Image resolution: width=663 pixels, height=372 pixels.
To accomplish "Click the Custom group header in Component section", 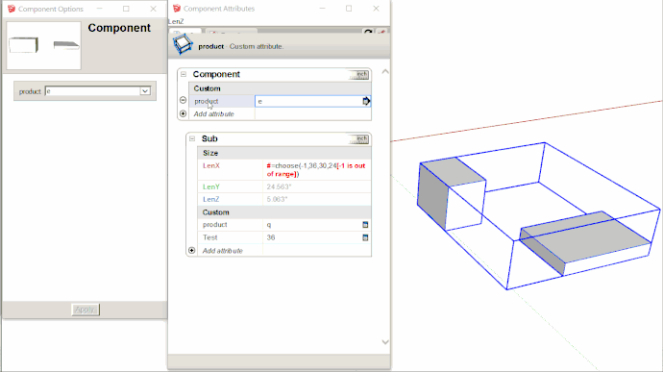I will pos(280,88).
